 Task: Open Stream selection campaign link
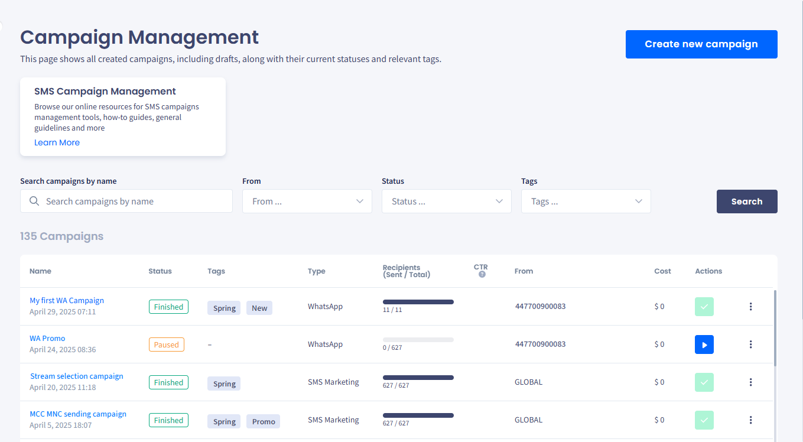point(77,376)
